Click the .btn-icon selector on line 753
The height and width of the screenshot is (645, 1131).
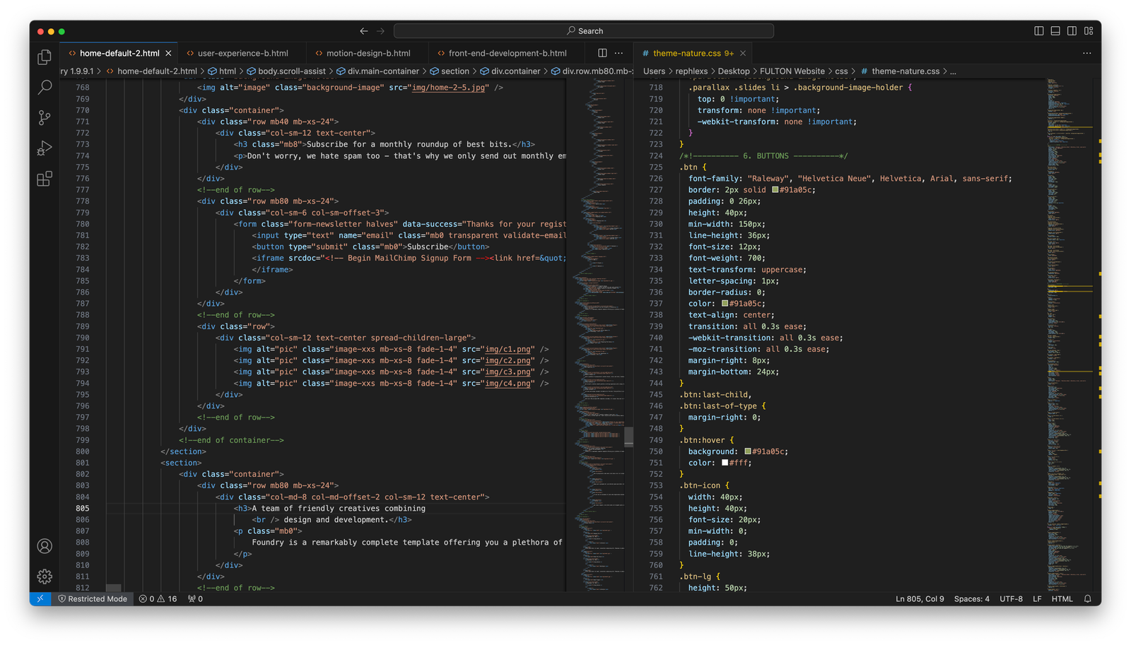(x=700, y=485)
